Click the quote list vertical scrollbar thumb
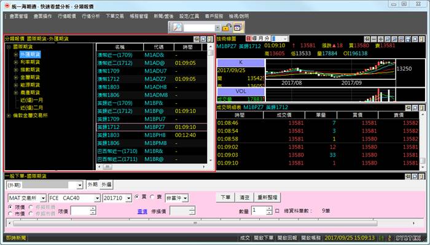The image size is (430, 245). pyautogui.click(x=210, y=53)
